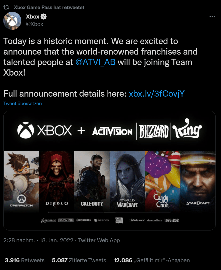Click the retweet icon above the tweet

click(6, 8)
